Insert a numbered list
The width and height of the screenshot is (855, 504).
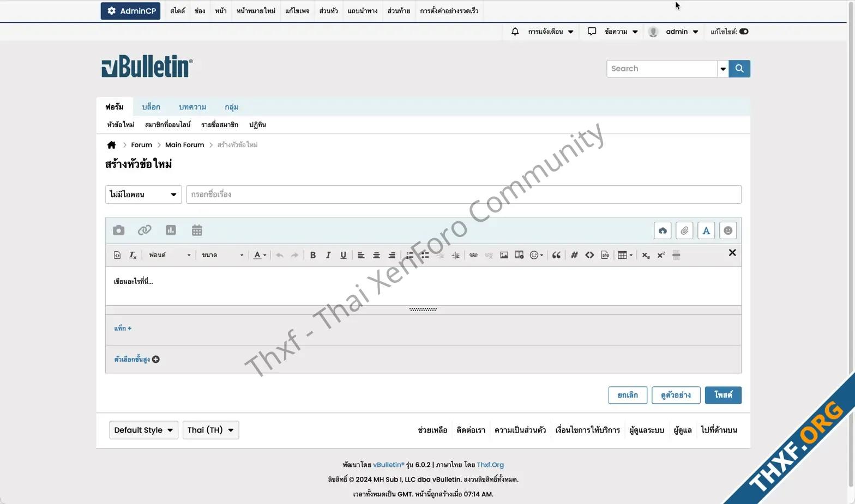point(410,255)
